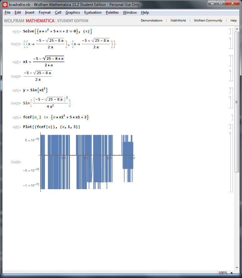The width and height of the screenshot is (242, 278).
Task: Click the scrollbar down arrow
Action: click(x=237, y=268)
